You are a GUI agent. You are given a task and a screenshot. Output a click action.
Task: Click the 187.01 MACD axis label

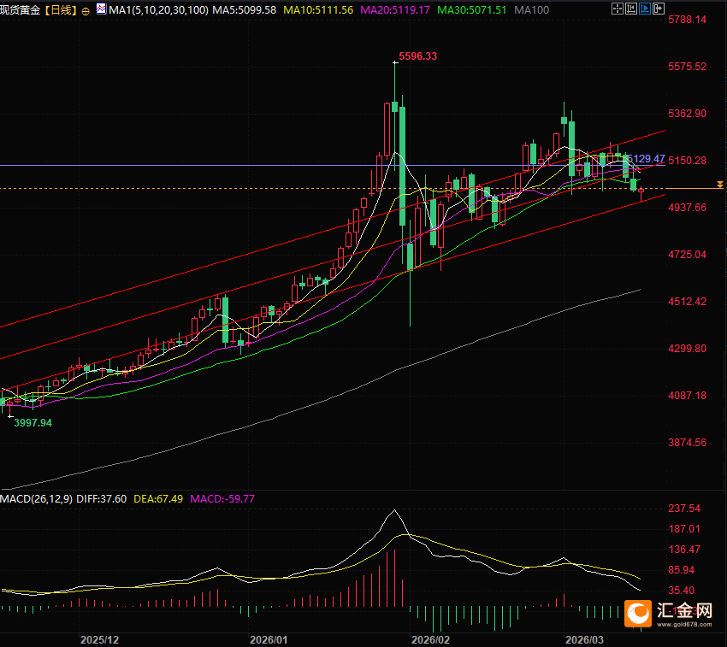[684, 529]
